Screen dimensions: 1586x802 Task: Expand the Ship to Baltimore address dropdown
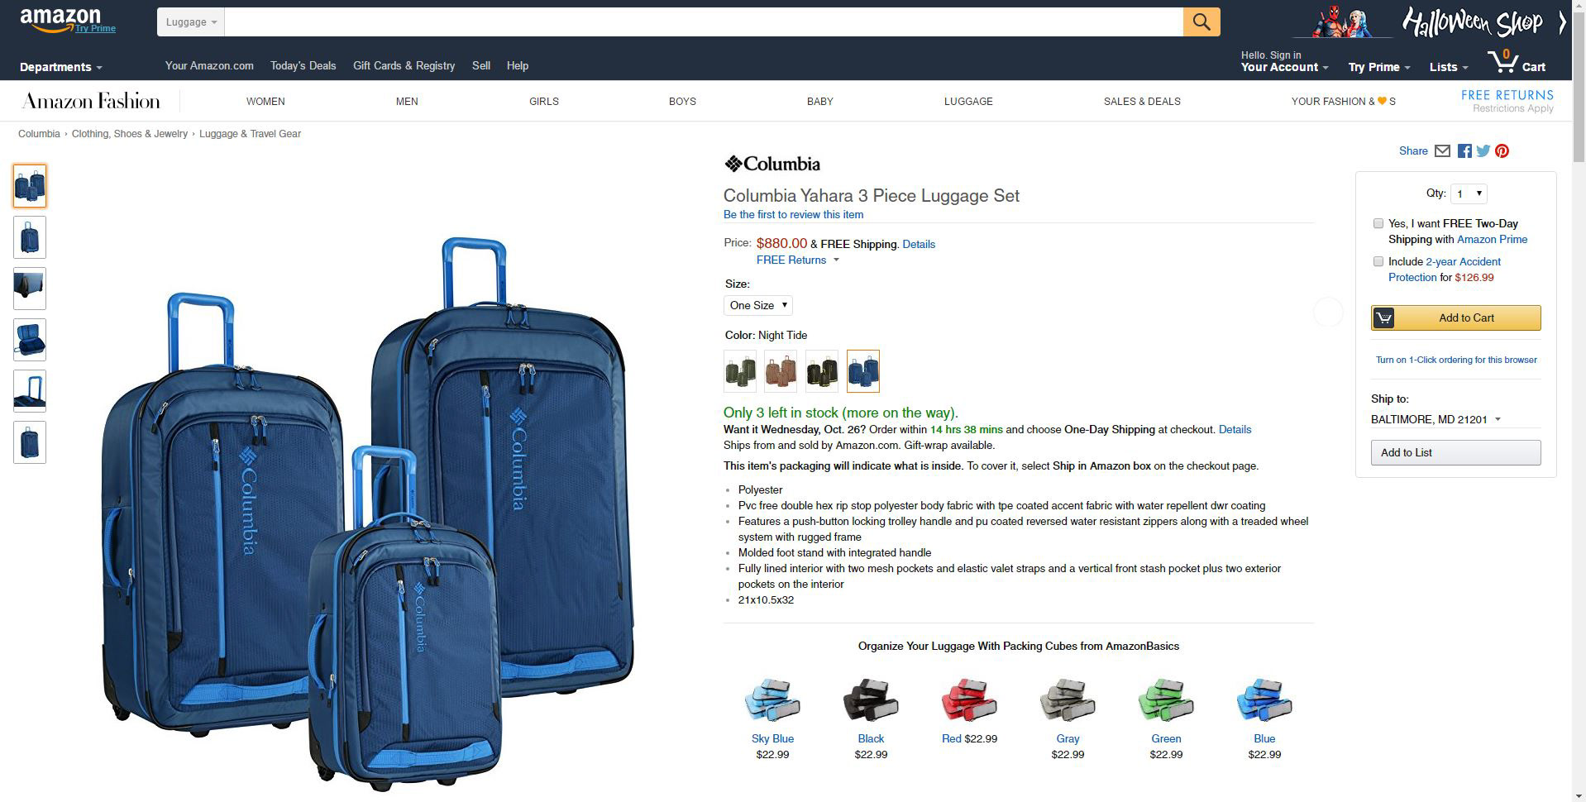coord(1436,419)
